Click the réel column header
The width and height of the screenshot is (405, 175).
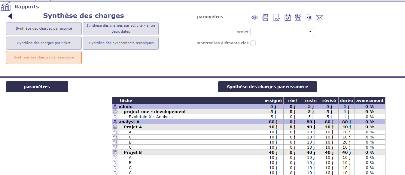tap(292, 100)
